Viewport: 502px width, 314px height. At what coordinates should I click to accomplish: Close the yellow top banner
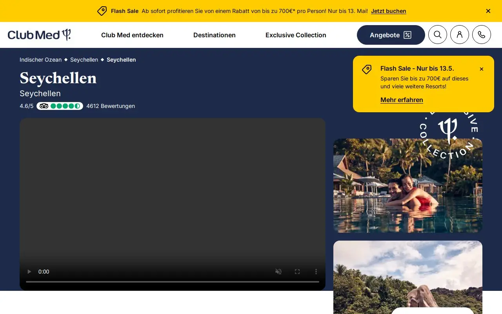pyautogui.click(x=488, y=11)
